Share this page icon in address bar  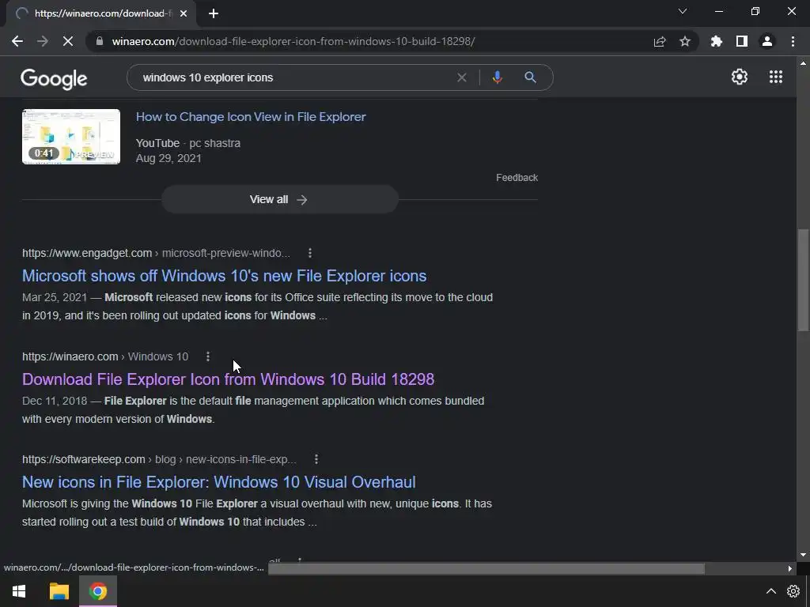click(x=660, y=41)
